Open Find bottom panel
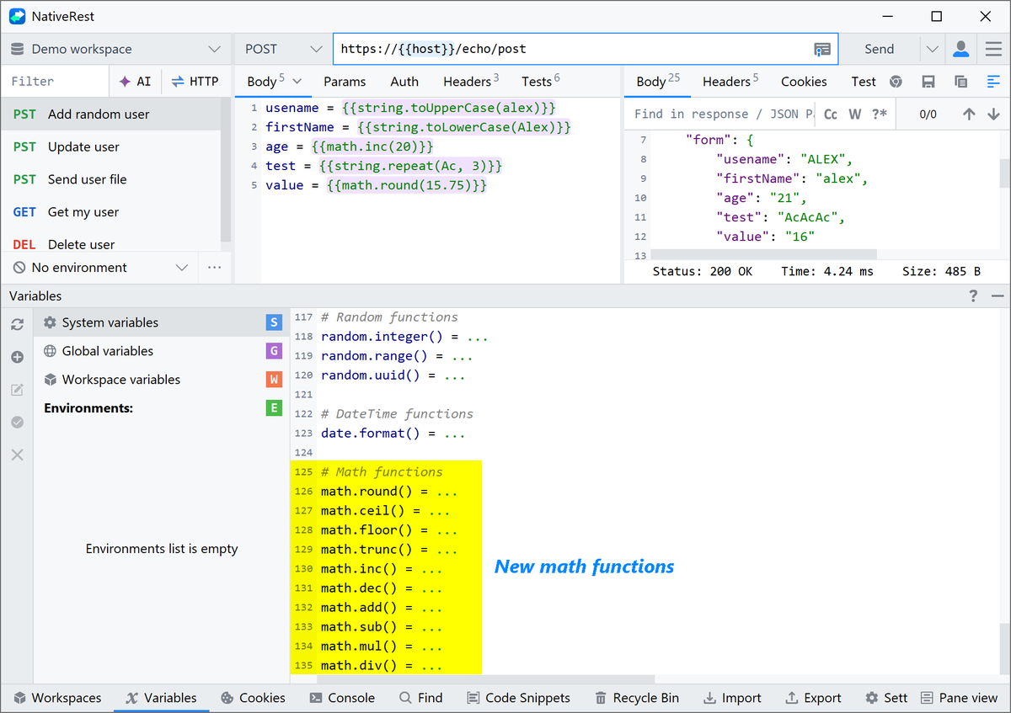1011x713 pixels. coord(420,698)
